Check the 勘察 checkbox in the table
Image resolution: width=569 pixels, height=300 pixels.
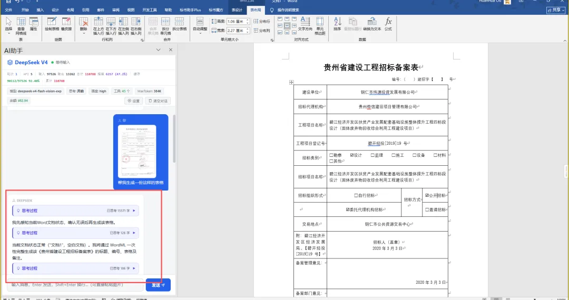tap(331, 155)
